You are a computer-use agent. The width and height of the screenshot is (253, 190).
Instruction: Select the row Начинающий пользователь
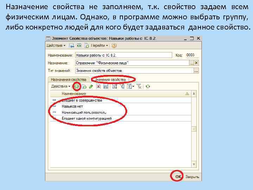coord(121,112)
